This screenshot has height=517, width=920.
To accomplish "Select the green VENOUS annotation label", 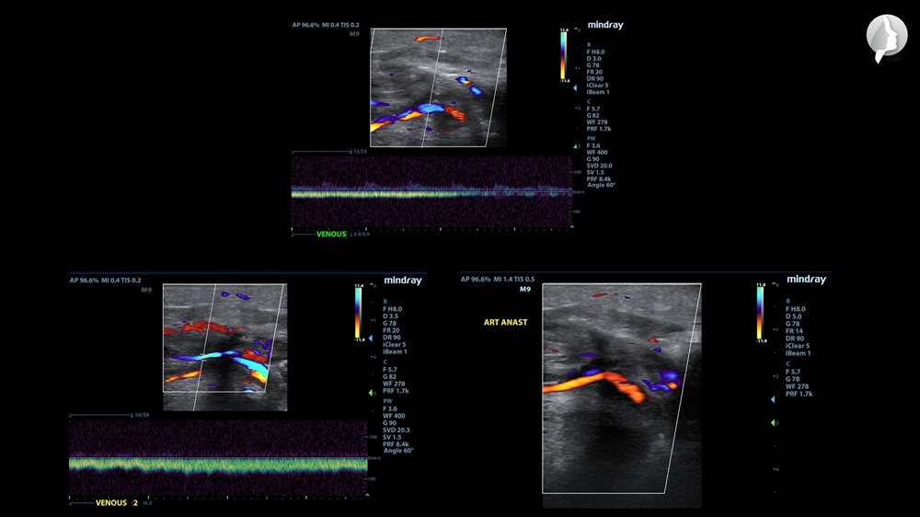I will [331, 234].
